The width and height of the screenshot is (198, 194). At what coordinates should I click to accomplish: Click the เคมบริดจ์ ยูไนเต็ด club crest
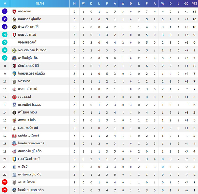14,19
